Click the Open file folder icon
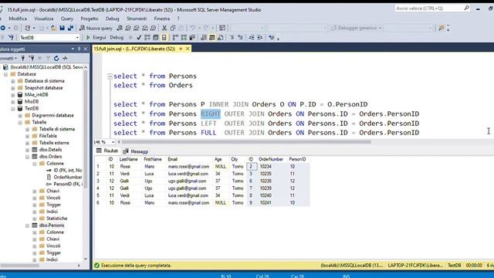The width and height of the screenshot is (494, 278). pos(54,28)
